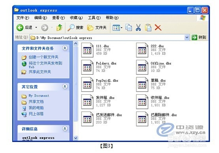Click the Offline.dbx file name text
The image size is (219, 153).
(161, 63)
